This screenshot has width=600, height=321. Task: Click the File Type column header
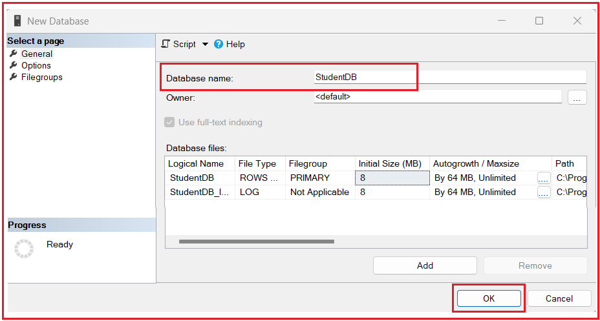(x=260, y=163)
